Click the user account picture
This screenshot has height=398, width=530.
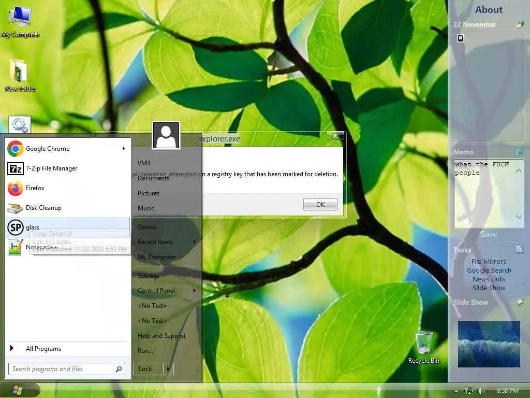tap(166, 135)
